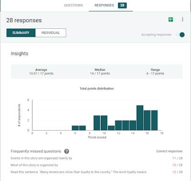Click the histogram bar at 11 points
This screenshot has height=181, width=191.
111,128
